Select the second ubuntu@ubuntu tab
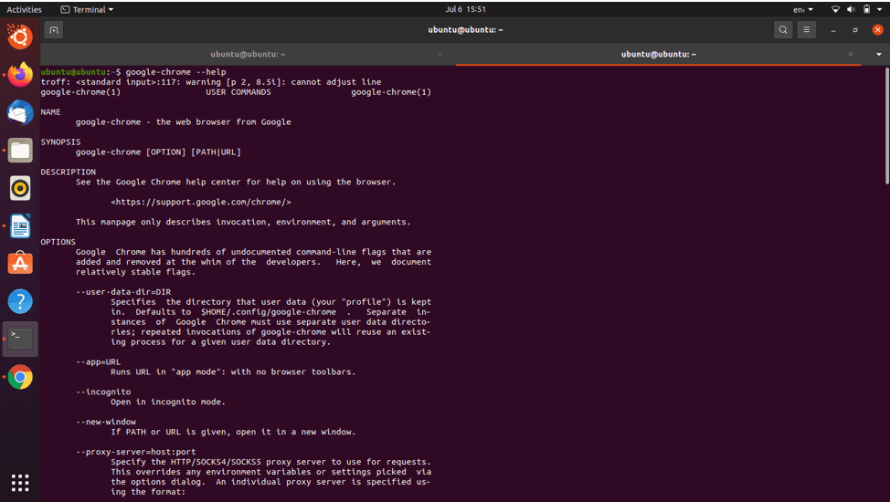The image size is (890, 502). point(659,55)
